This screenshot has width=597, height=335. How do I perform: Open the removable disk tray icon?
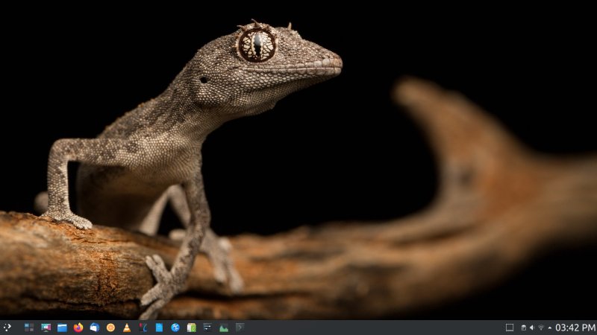click(523, 328)
